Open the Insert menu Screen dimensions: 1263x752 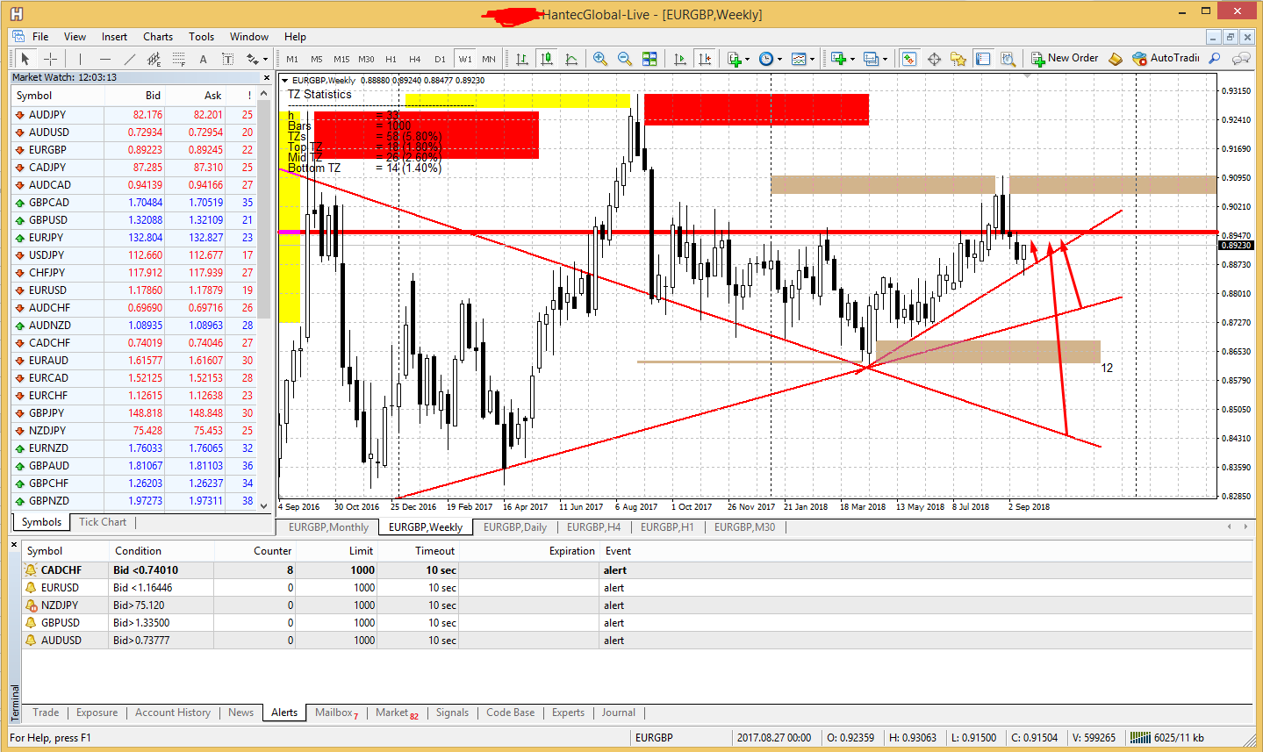[x=114, y=37]
